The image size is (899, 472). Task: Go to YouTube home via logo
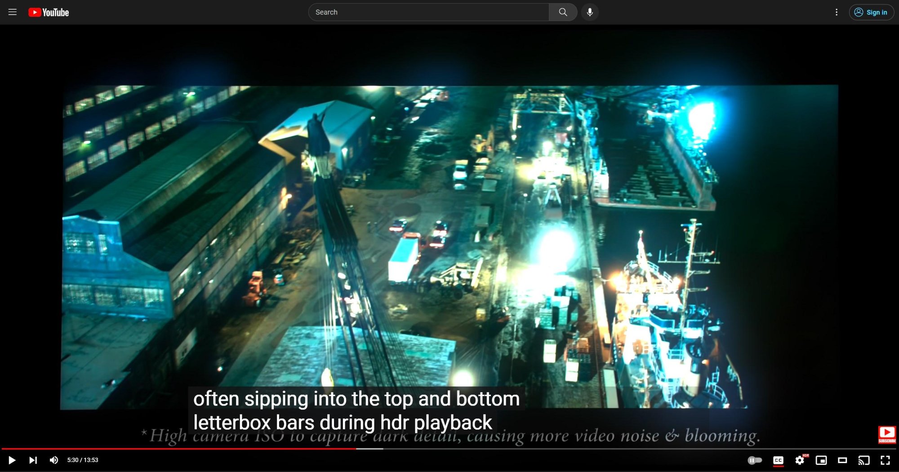tap(49, 12)
